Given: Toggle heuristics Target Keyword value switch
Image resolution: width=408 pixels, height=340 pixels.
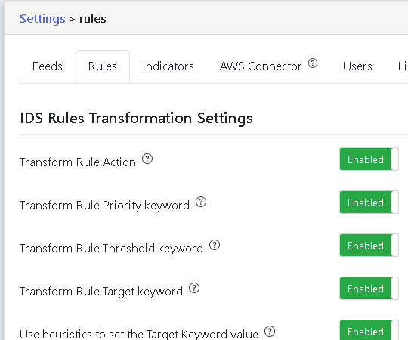Looking at the screenshot, I should (369, 330).
